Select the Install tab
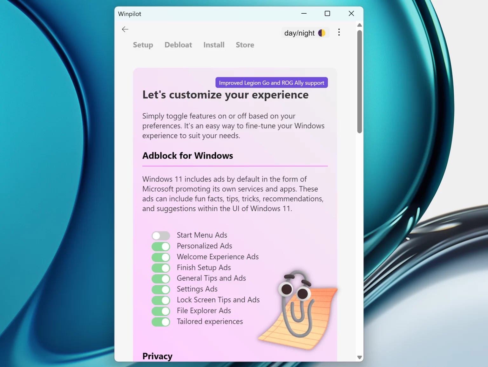Viewport: 488px width, 367px height. point(214,45)
